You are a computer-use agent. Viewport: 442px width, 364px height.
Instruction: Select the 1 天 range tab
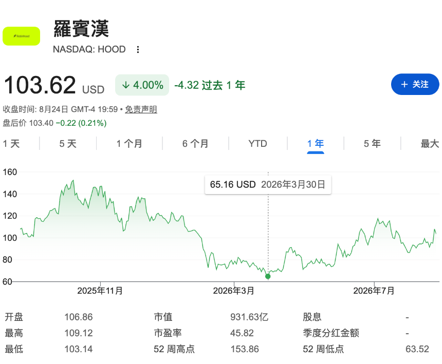tap(11, 144)
